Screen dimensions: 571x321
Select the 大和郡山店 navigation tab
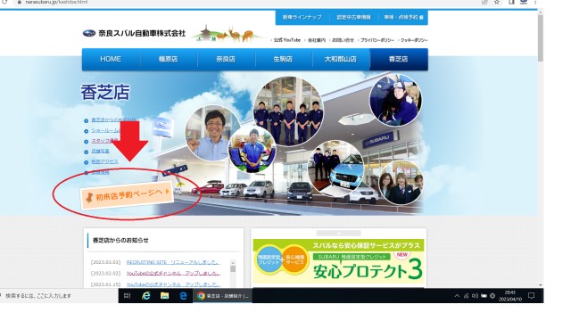coord(341,59)
